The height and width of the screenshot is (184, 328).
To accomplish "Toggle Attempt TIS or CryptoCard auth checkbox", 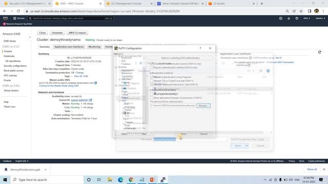I will coord(152,81).
